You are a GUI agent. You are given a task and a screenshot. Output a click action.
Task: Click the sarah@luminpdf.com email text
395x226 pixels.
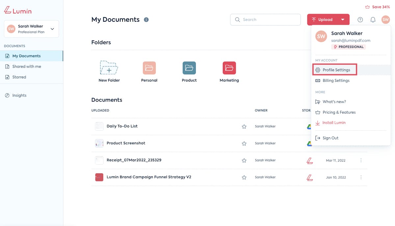coord(351,40)
